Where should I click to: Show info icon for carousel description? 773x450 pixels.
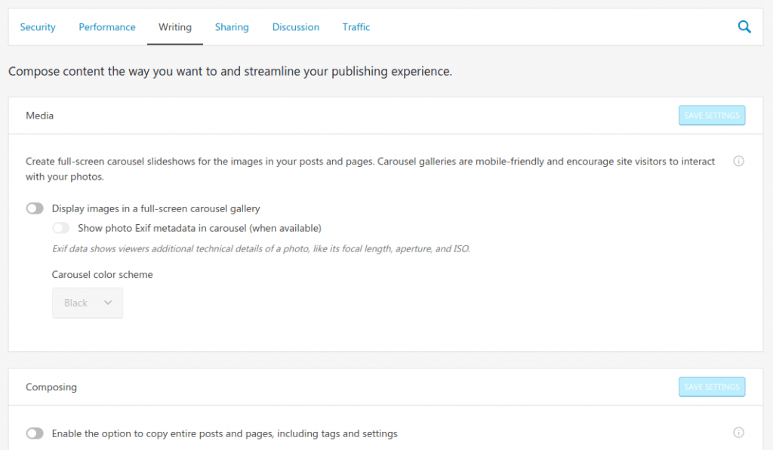click(738, 161)
